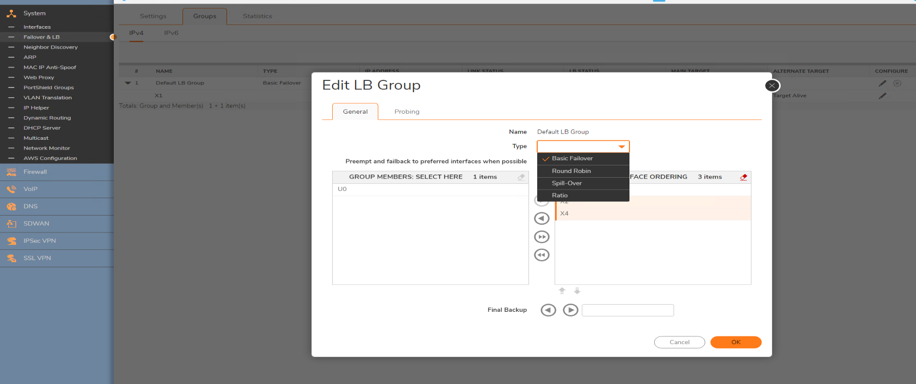Expand SSL VPN section icon
916x384 pixels.
pos(11,258)
